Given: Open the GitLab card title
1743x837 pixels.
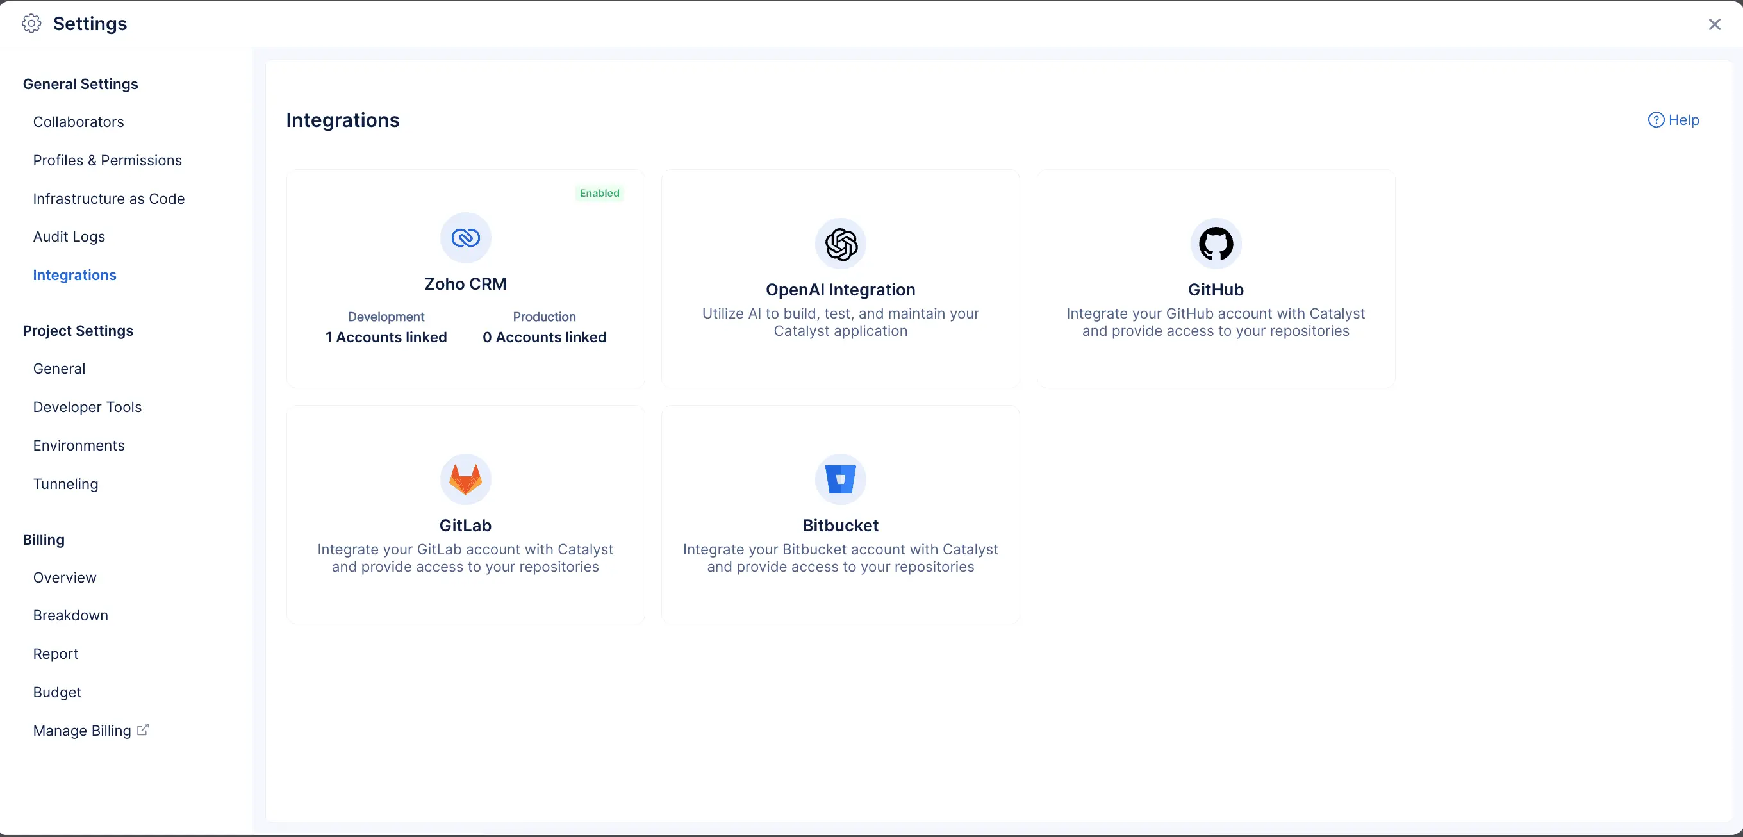Looking at the screenshot, I should [465, 526].
